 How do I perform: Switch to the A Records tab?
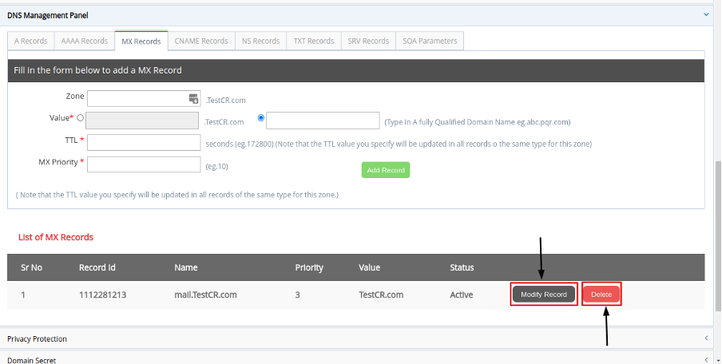coord(31,41)
